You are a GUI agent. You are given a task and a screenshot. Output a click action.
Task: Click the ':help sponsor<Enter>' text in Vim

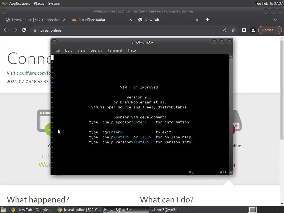pos(125,122)
